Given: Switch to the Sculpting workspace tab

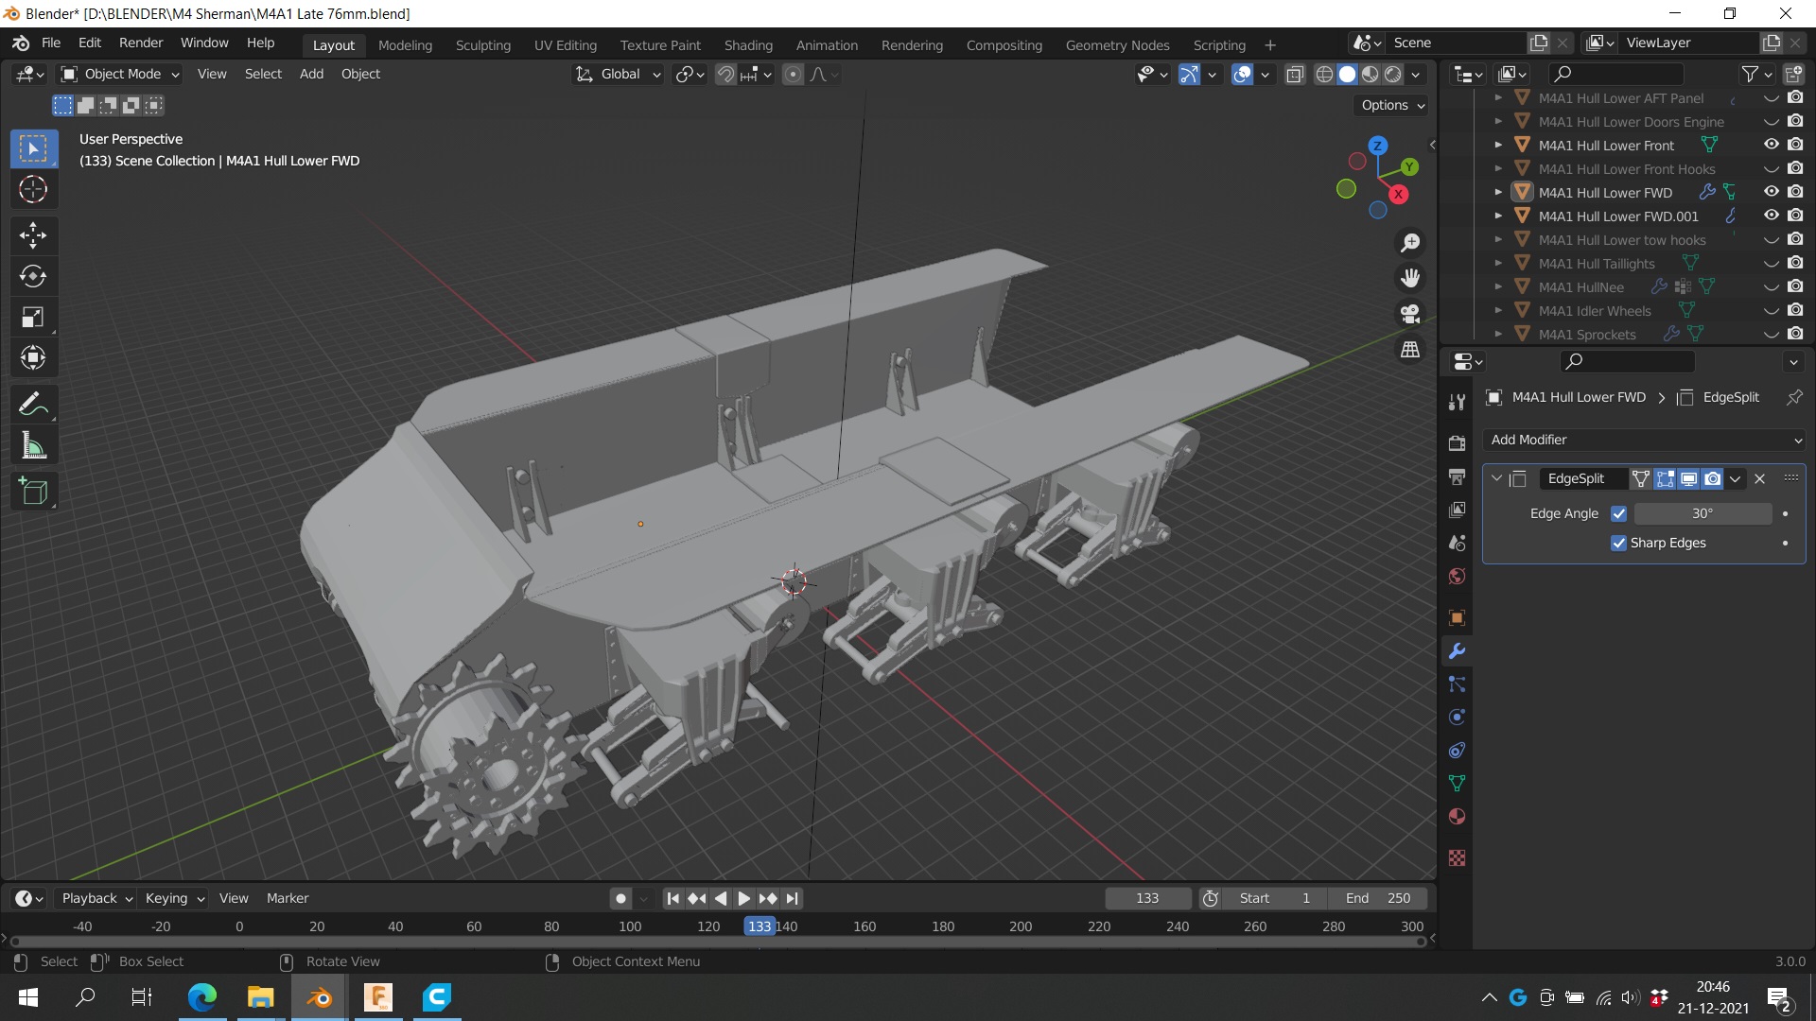Looking at the screenshot, I should pyautogui.click(x=482, y=44).
